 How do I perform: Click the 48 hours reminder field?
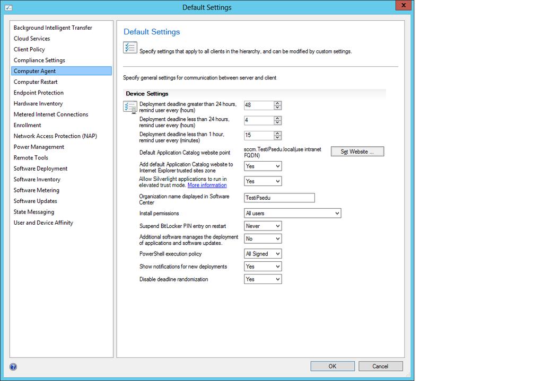(x=259, y=105)
